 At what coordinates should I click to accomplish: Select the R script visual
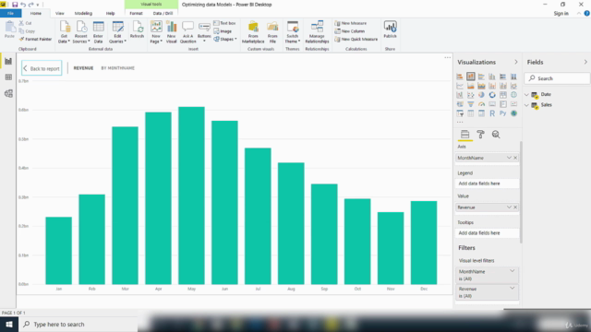coord(492,113)
